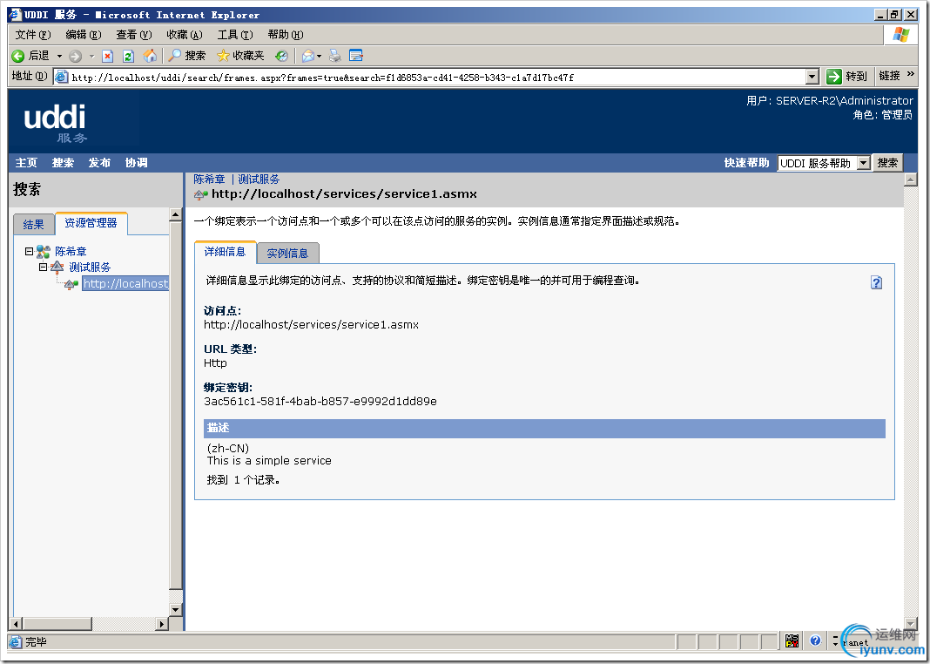
Task: Open the 发布 navigation link
Action: 99,163
